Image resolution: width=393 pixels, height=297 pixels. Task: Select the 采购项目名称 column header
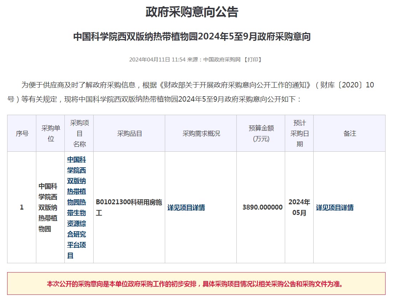point(79,134)
